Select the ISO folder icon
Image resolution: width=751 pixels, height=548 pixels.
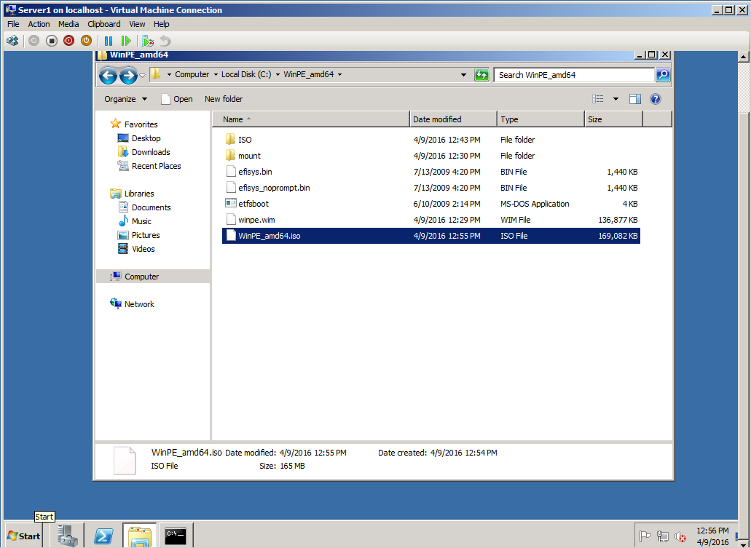(x=230, y=139)
